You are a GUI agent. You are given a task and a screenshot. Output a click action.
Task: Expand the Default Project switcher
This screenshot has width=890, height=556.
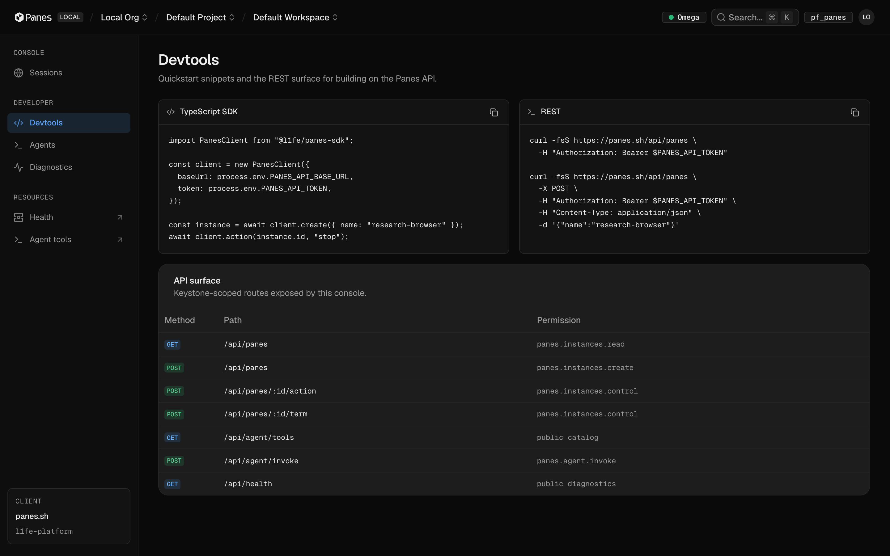[x=200, y=17]
